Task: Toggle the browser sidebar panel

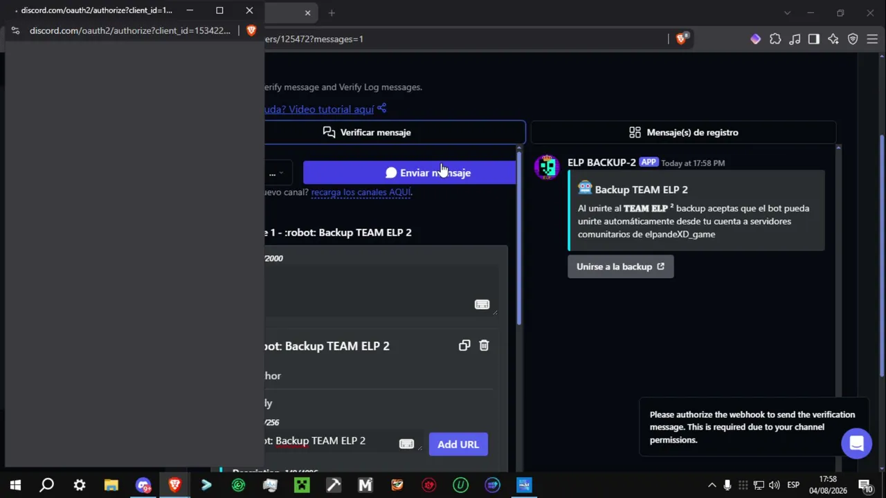Action: [814, 39]
